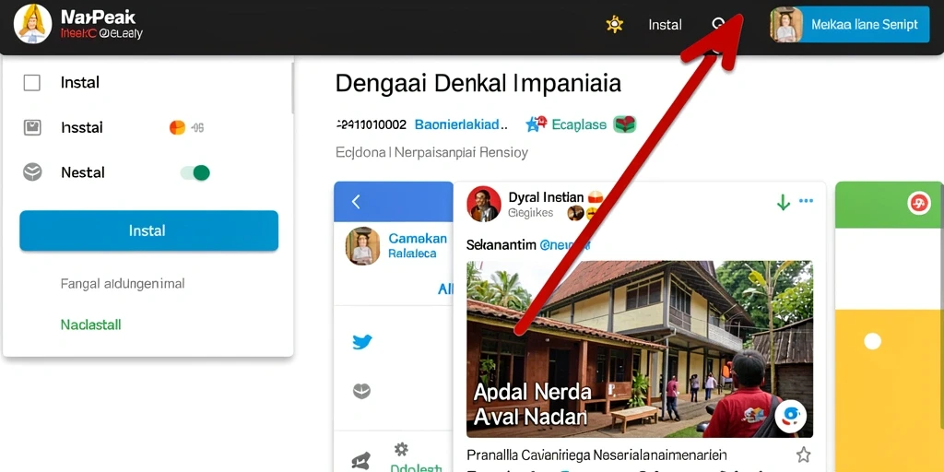Click the Ecaplase star icon
Viewport: 944px width, 472px height.
point(536,124)
